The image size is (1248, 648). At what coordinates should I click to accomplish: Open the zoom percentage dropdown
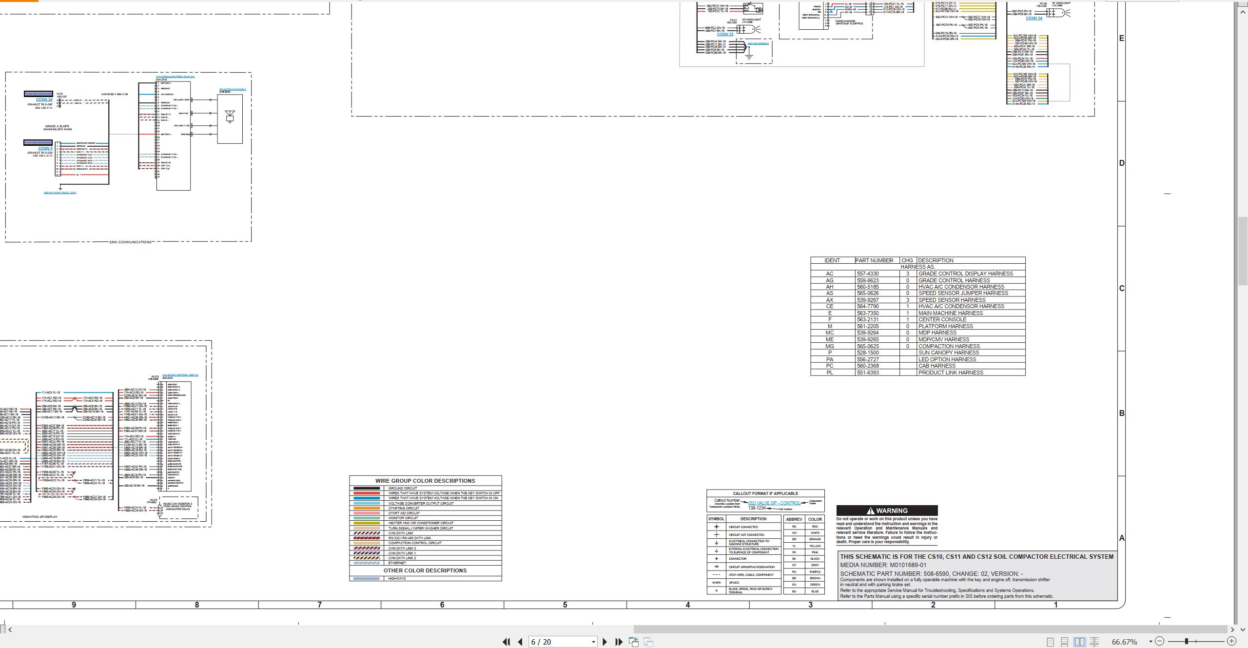click(1150, 642)
